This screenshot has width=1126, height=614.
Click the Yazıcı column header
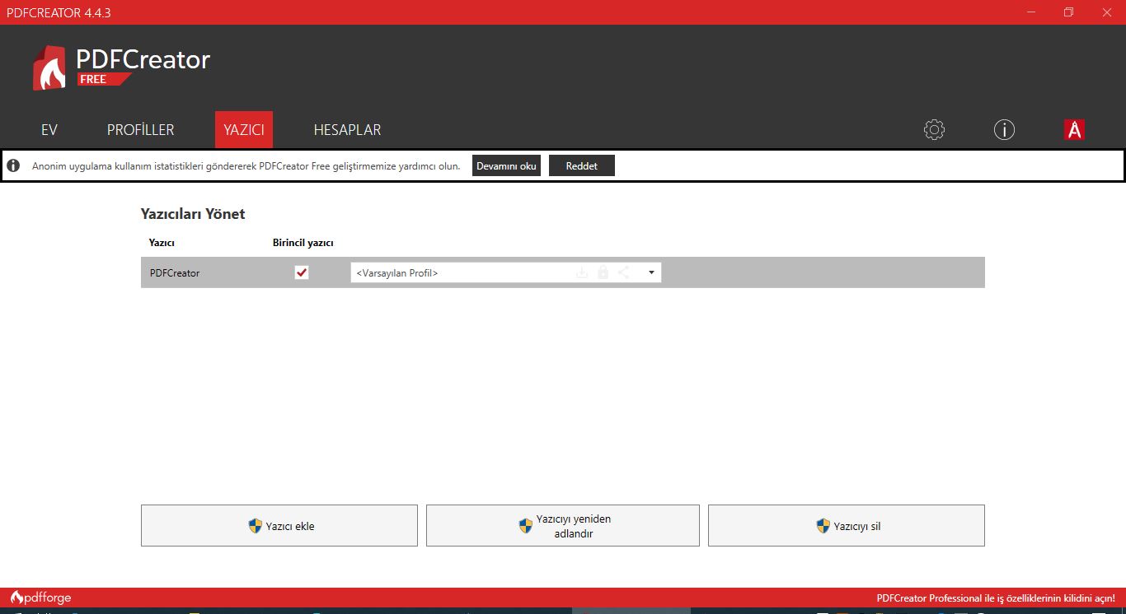(x=162, y=243)
